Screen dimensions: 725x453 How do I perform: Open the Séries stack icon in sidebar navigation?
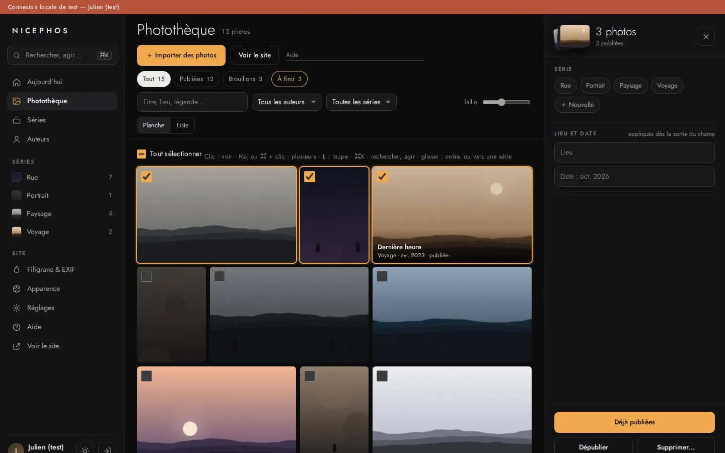pyautogui.click(x=17, y=120)
